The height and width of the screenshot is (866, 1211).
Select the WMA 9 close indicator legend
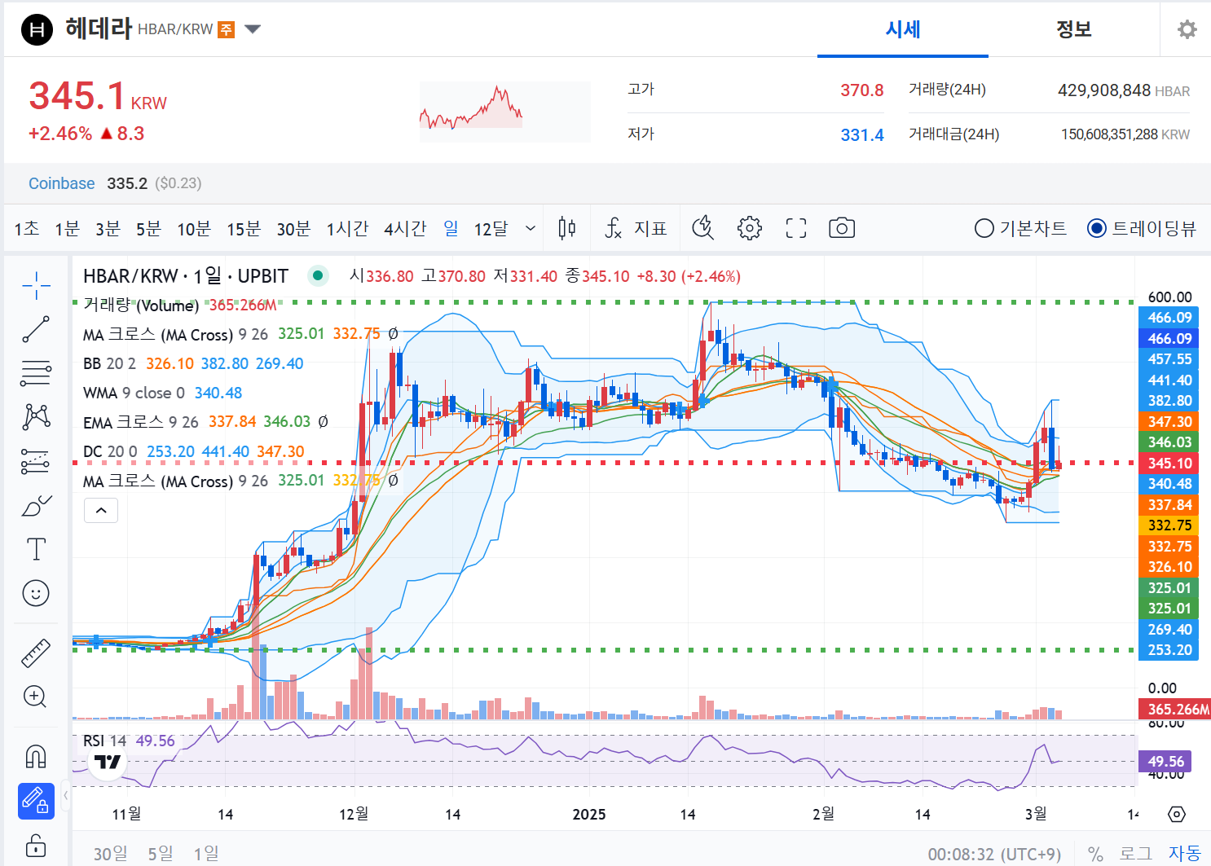pyautogui.click(x=162, y=393)
